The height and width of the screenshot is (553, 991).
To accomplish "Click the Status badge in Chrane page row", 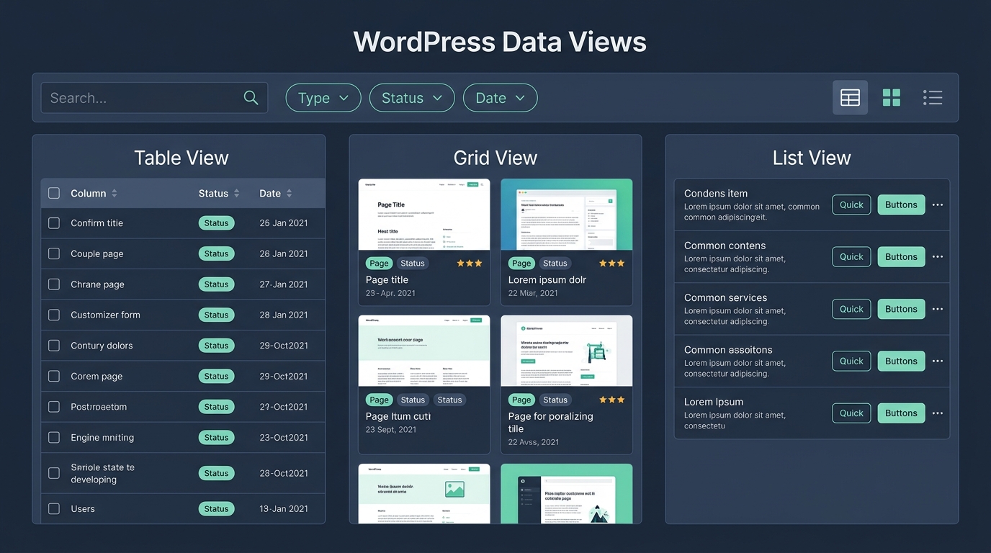I will [216, 284].
